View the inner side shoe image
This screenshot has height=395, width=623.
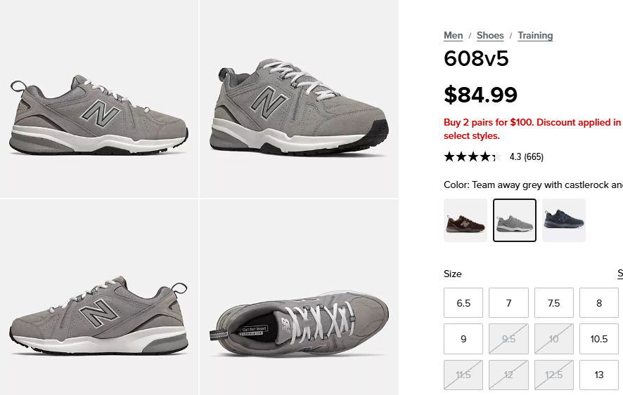[99, 297]
